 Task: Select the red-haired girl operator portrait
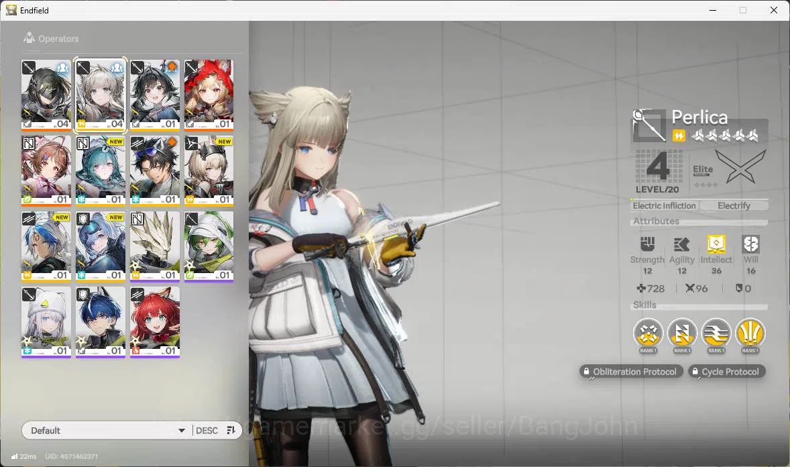click(155, 322)
